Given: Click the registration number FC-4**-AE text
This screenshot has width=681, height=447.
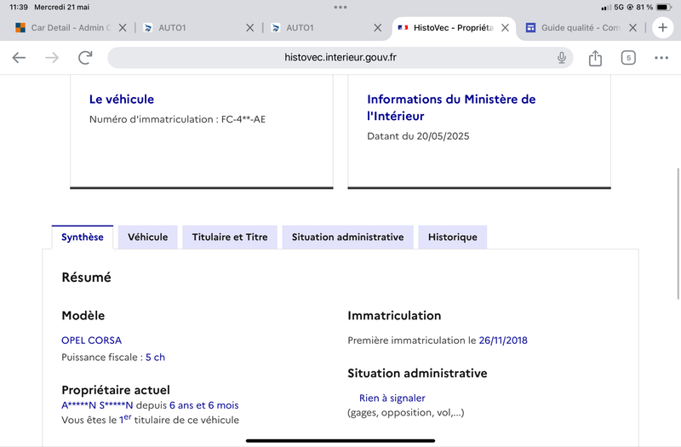Looking at the screenshot, I should [243, 119].
